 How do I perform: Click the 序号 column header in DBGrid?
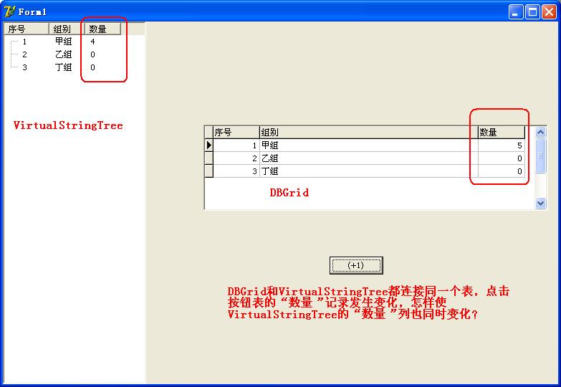pos(236,133)
